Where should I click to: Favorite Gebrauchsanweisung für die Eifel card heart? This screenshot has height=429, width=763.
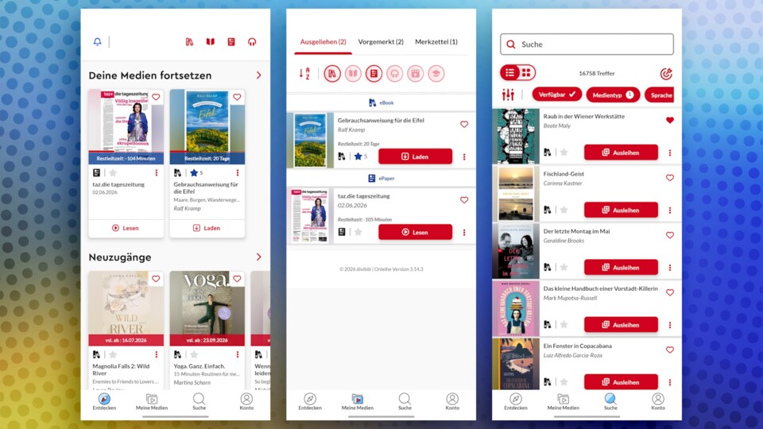click(237, 97)
